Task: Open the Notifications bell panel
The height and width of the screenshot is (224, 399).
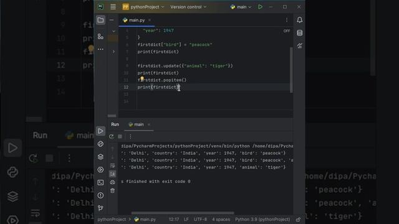Action: [299, 20]
